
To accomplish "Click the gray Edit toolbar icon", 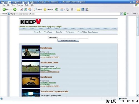I will click(x=72, y=9).
